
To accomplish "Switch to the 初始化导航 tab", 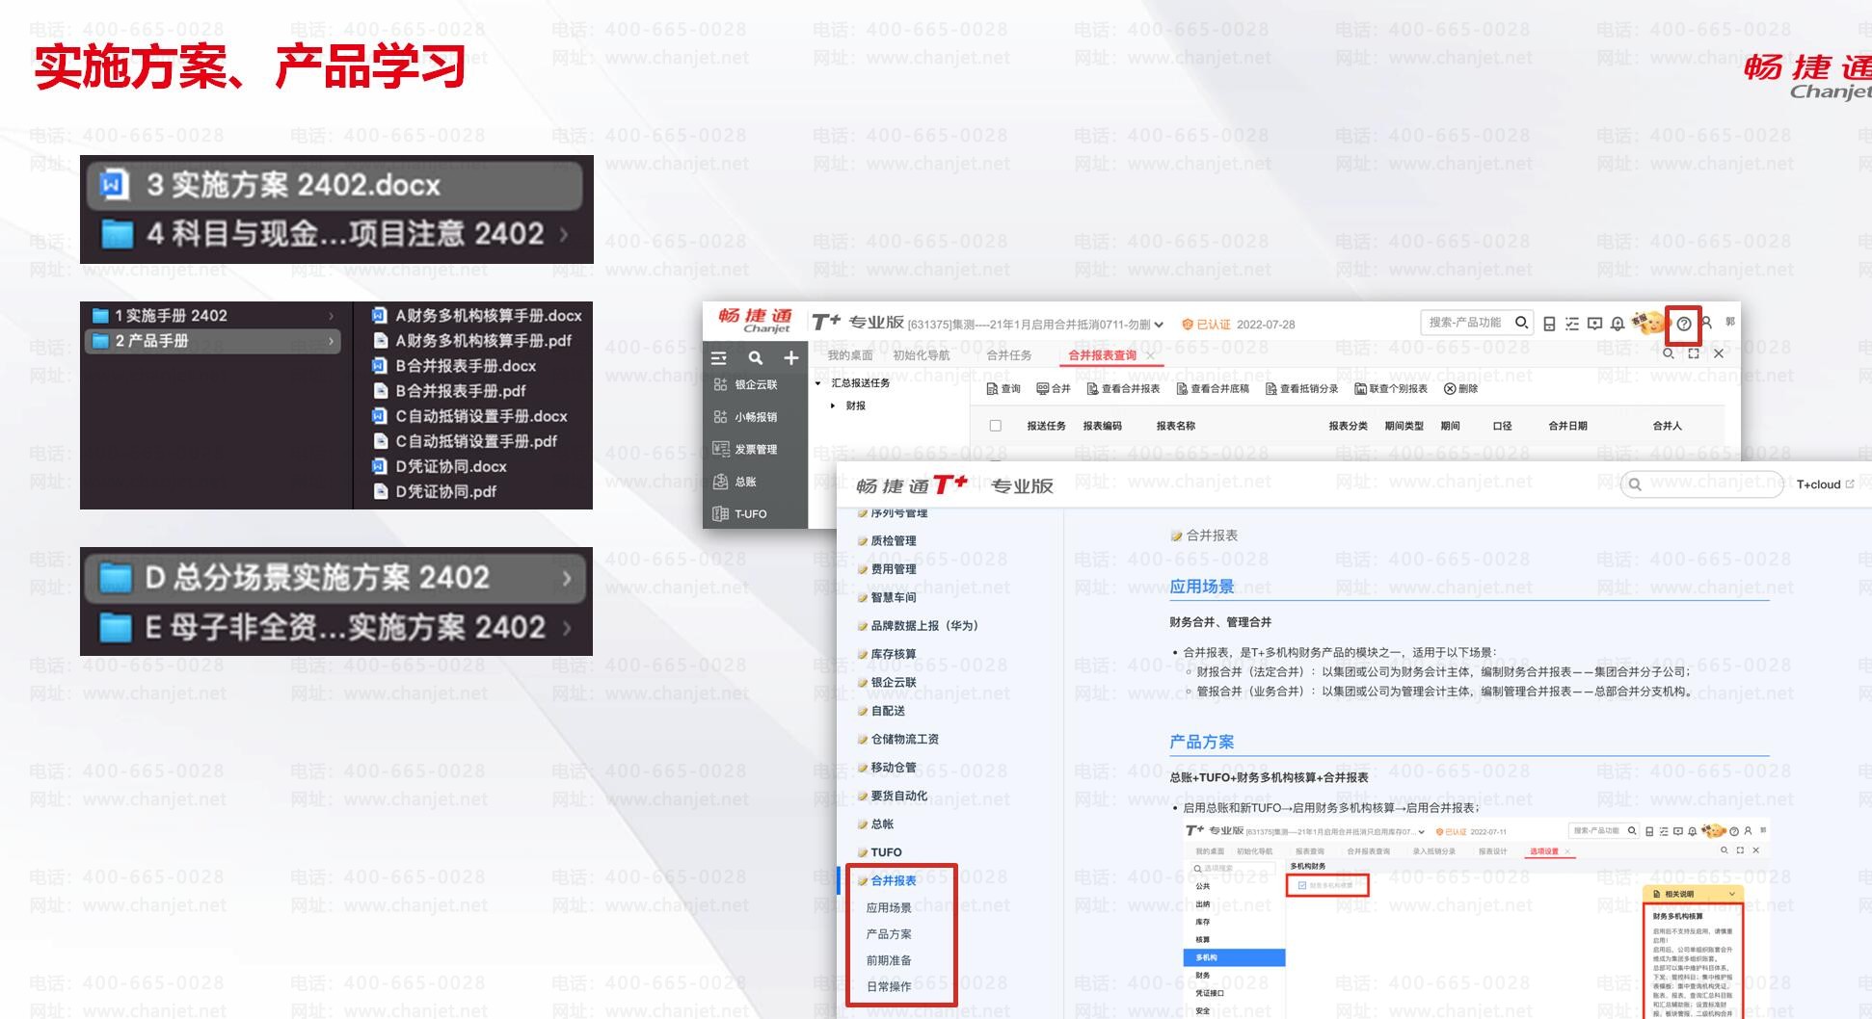I will 922,355.
